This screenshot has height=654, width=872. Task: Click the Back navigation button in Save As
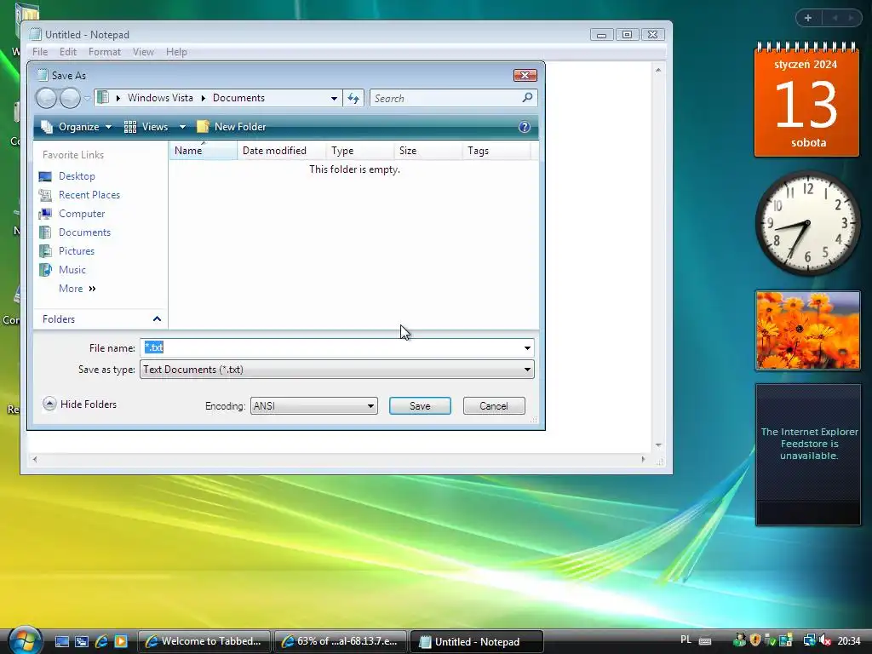pos(46,99)
